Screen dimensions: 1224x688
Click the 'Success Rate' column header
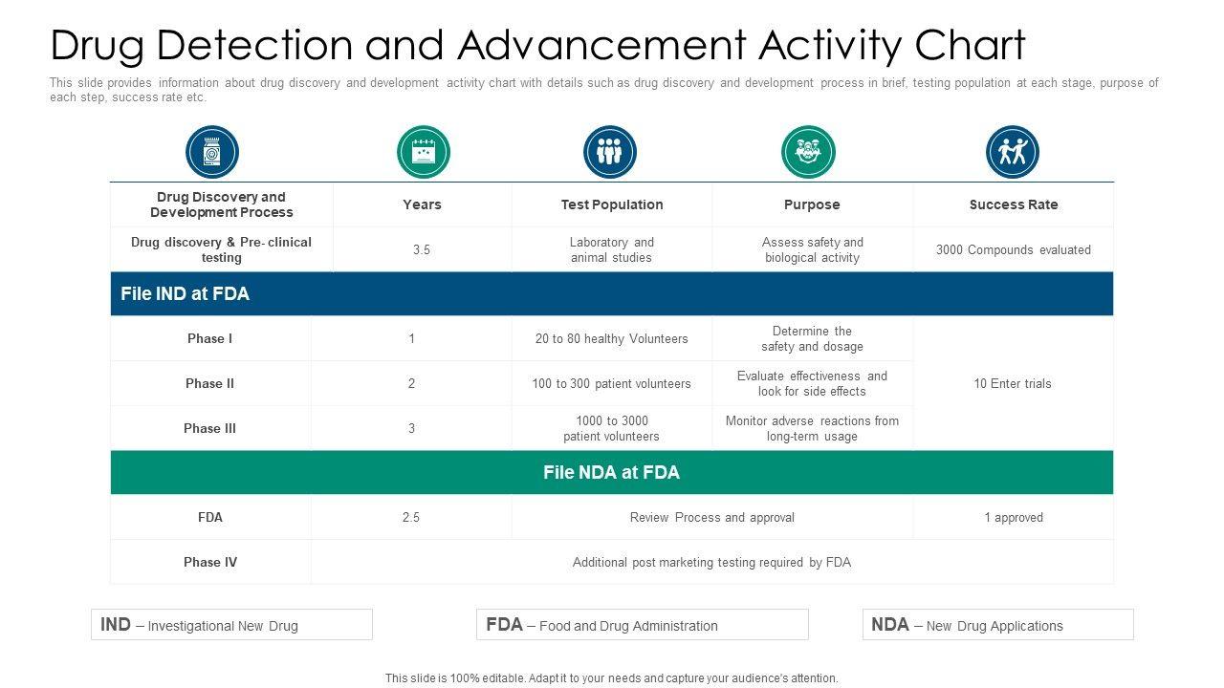1014,204
